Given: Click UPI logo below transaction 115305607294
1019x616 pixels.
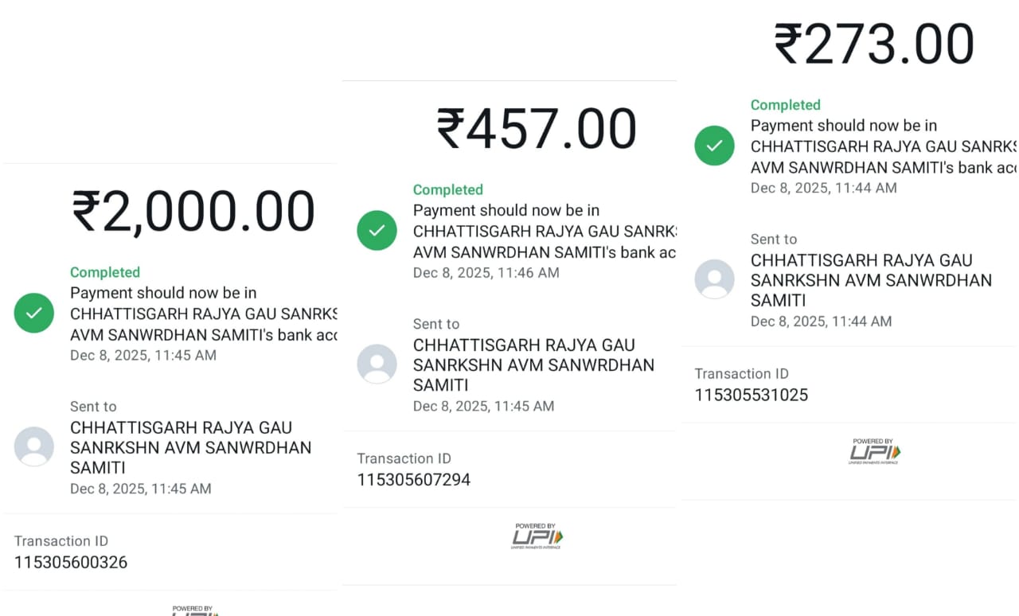Looking at the screenshot, I should point(537,536).
